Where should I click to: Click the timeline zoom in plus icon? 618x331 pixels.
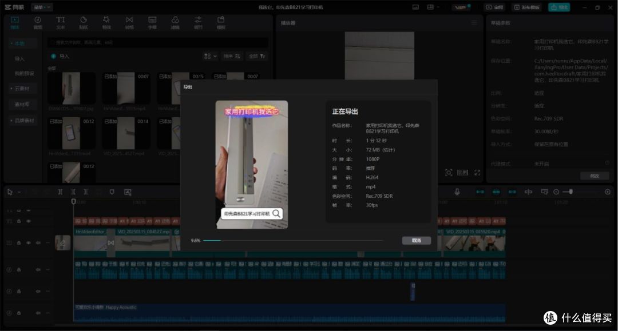coord(608,192)
